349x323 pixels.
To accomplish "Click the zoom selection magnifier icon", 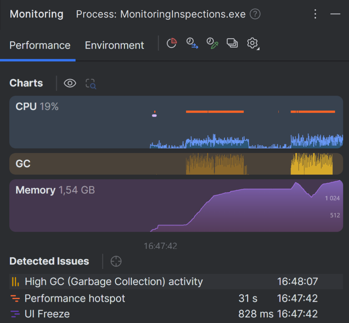I will point(91,84).
